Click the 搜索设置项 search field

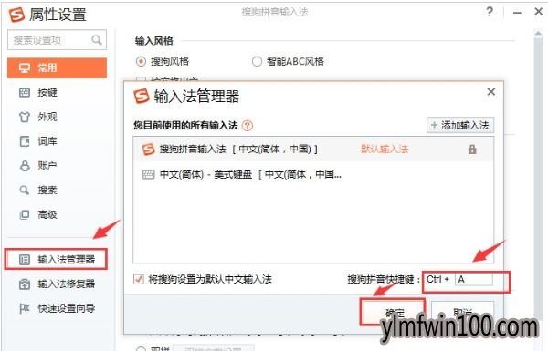click(x=57, y=40)
